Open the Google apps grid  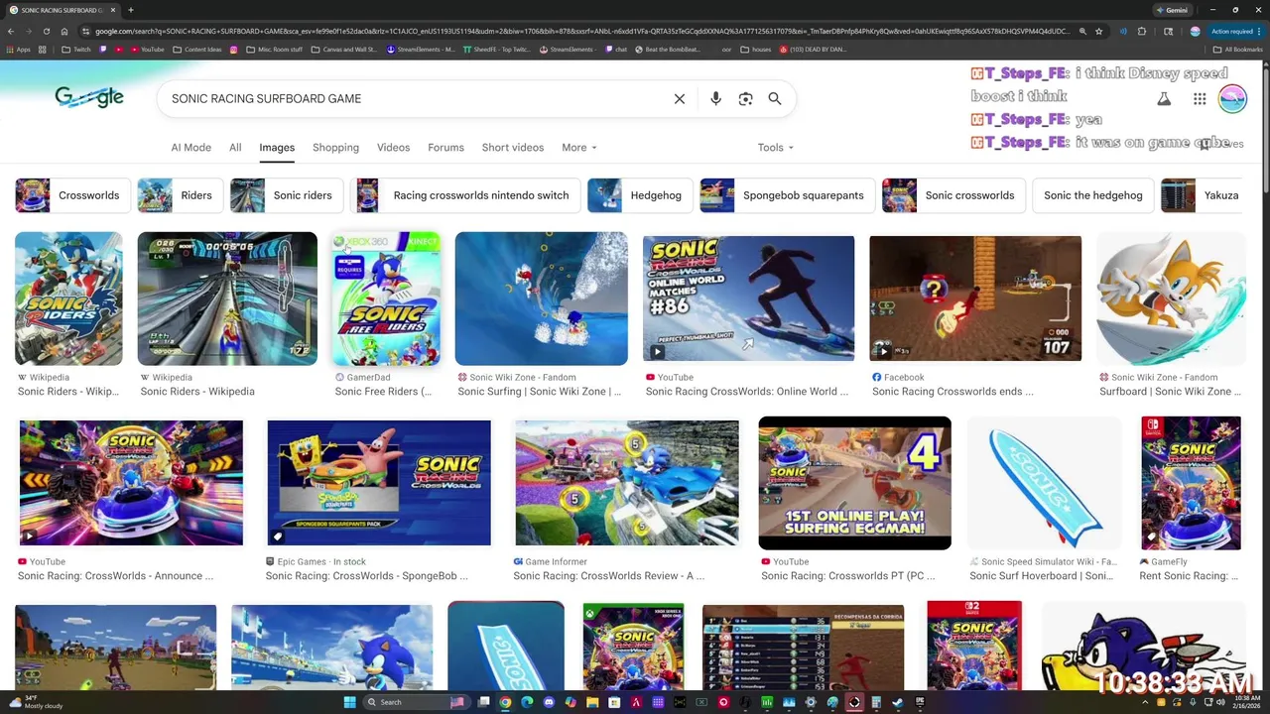(1200, 99)
